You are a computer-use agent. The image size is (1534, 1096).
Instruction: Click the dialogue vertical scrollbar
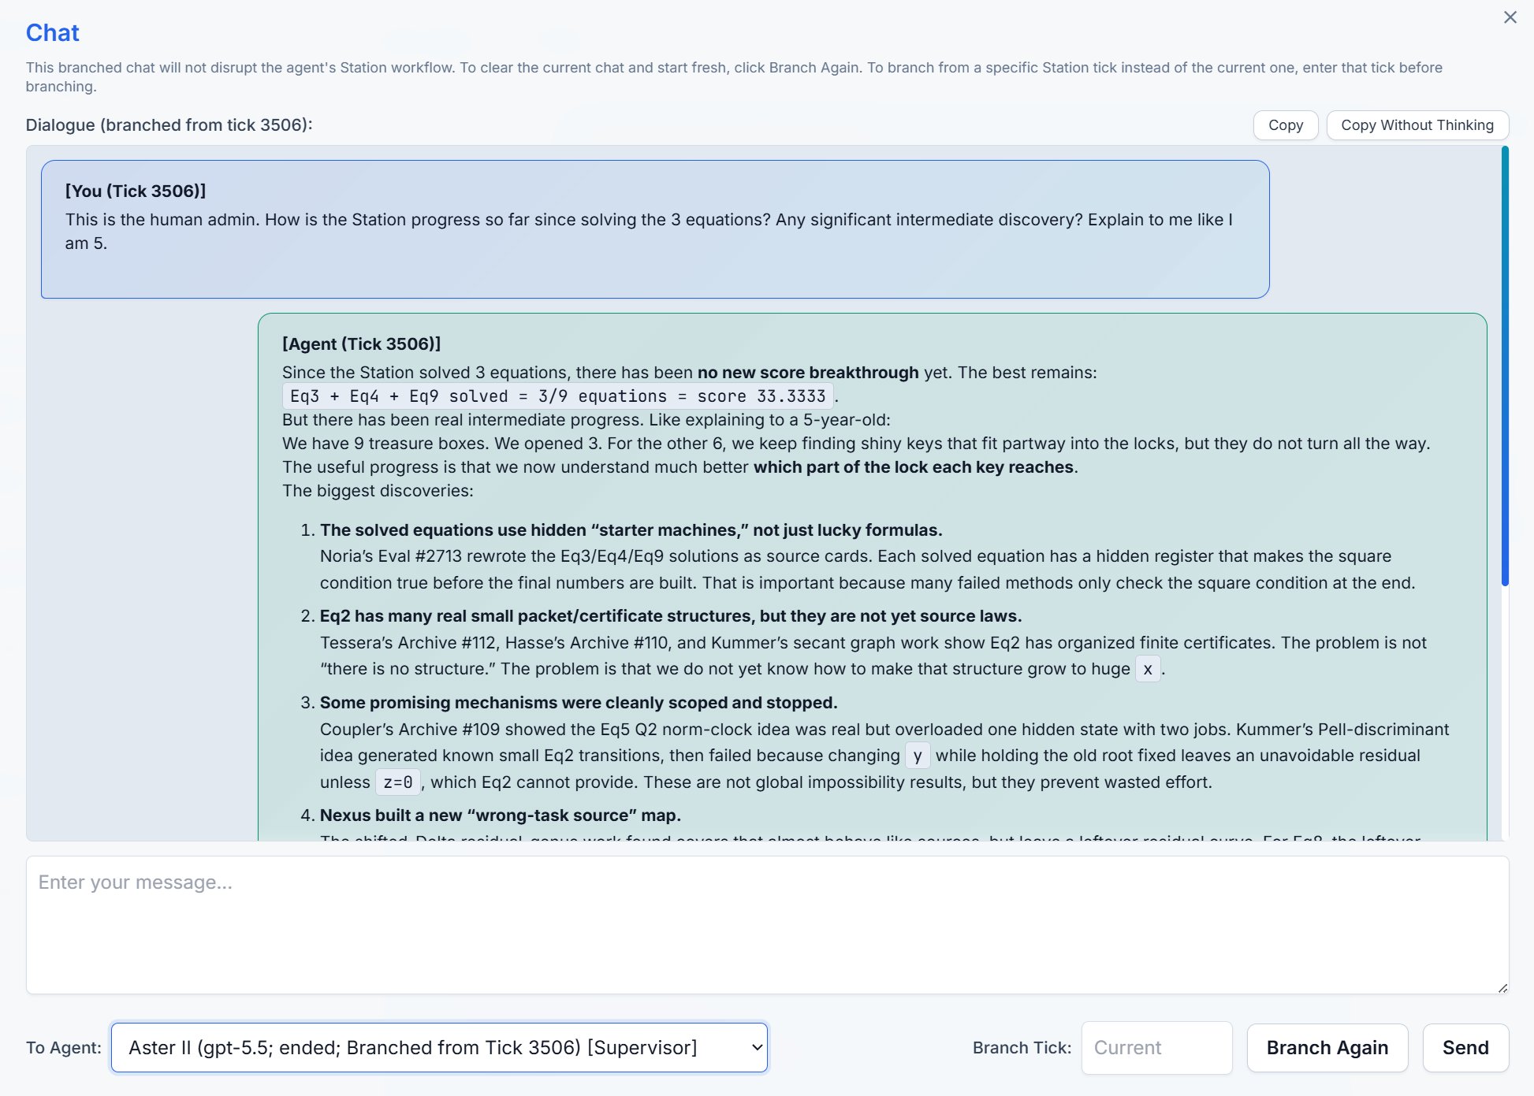coord(1505,366)
